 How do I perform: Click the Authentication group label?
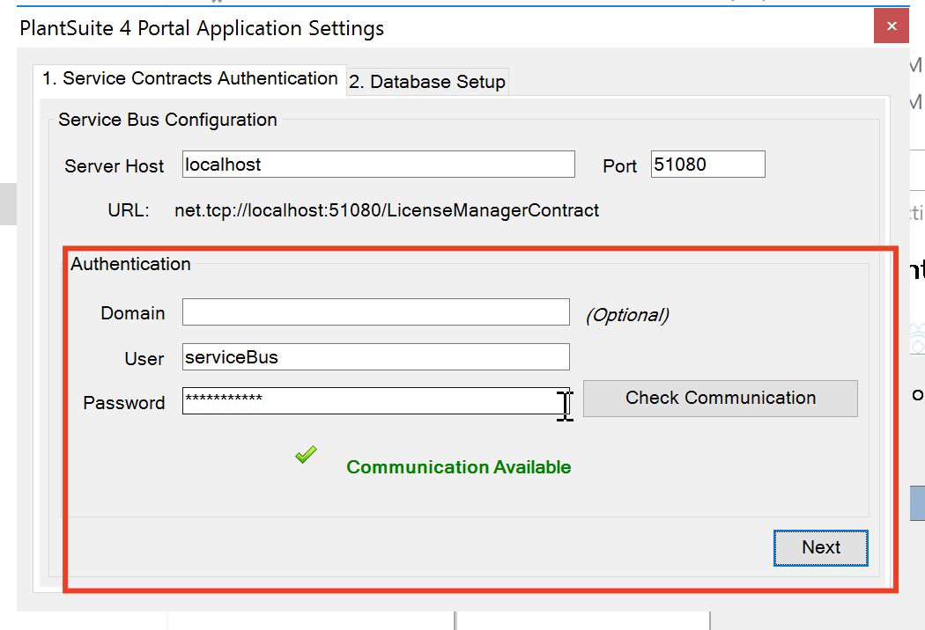click(130, 264)
